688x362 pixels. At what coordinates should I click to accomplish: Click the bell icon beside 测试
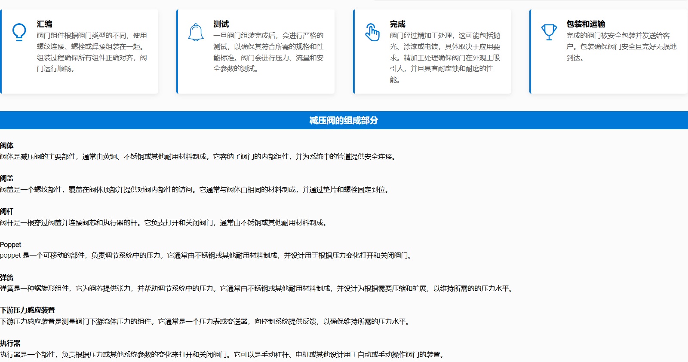196,32
